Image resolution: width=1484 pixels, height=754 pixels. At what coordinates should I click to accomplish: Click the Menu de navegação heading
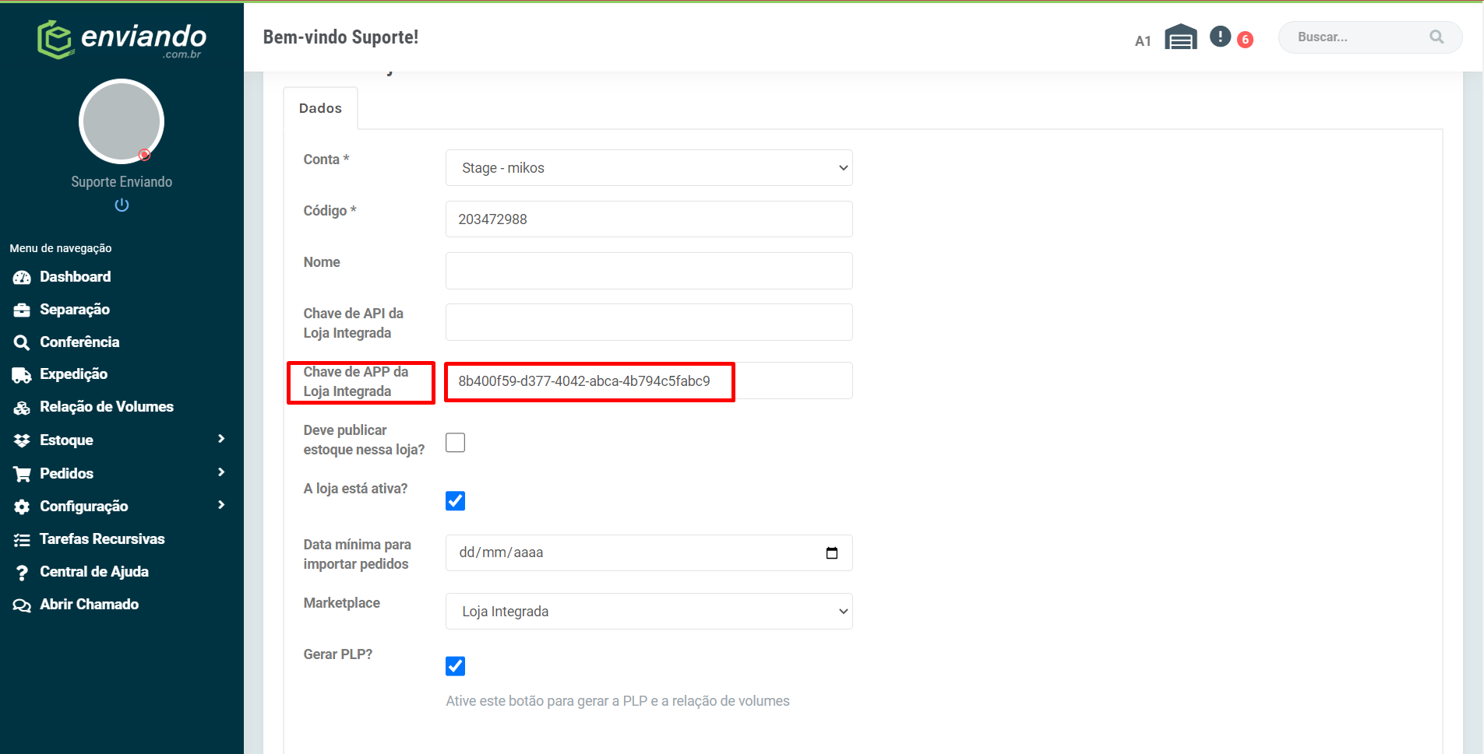click(x=61, y=248)
